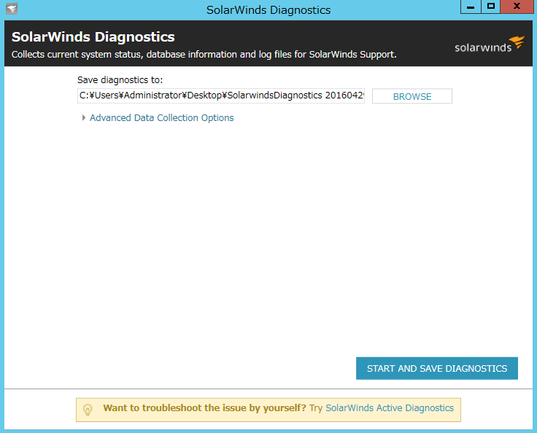Minimize the SolarWinds Diagnostics window
This screenshot has width=537, height=433.
[471, 7]
